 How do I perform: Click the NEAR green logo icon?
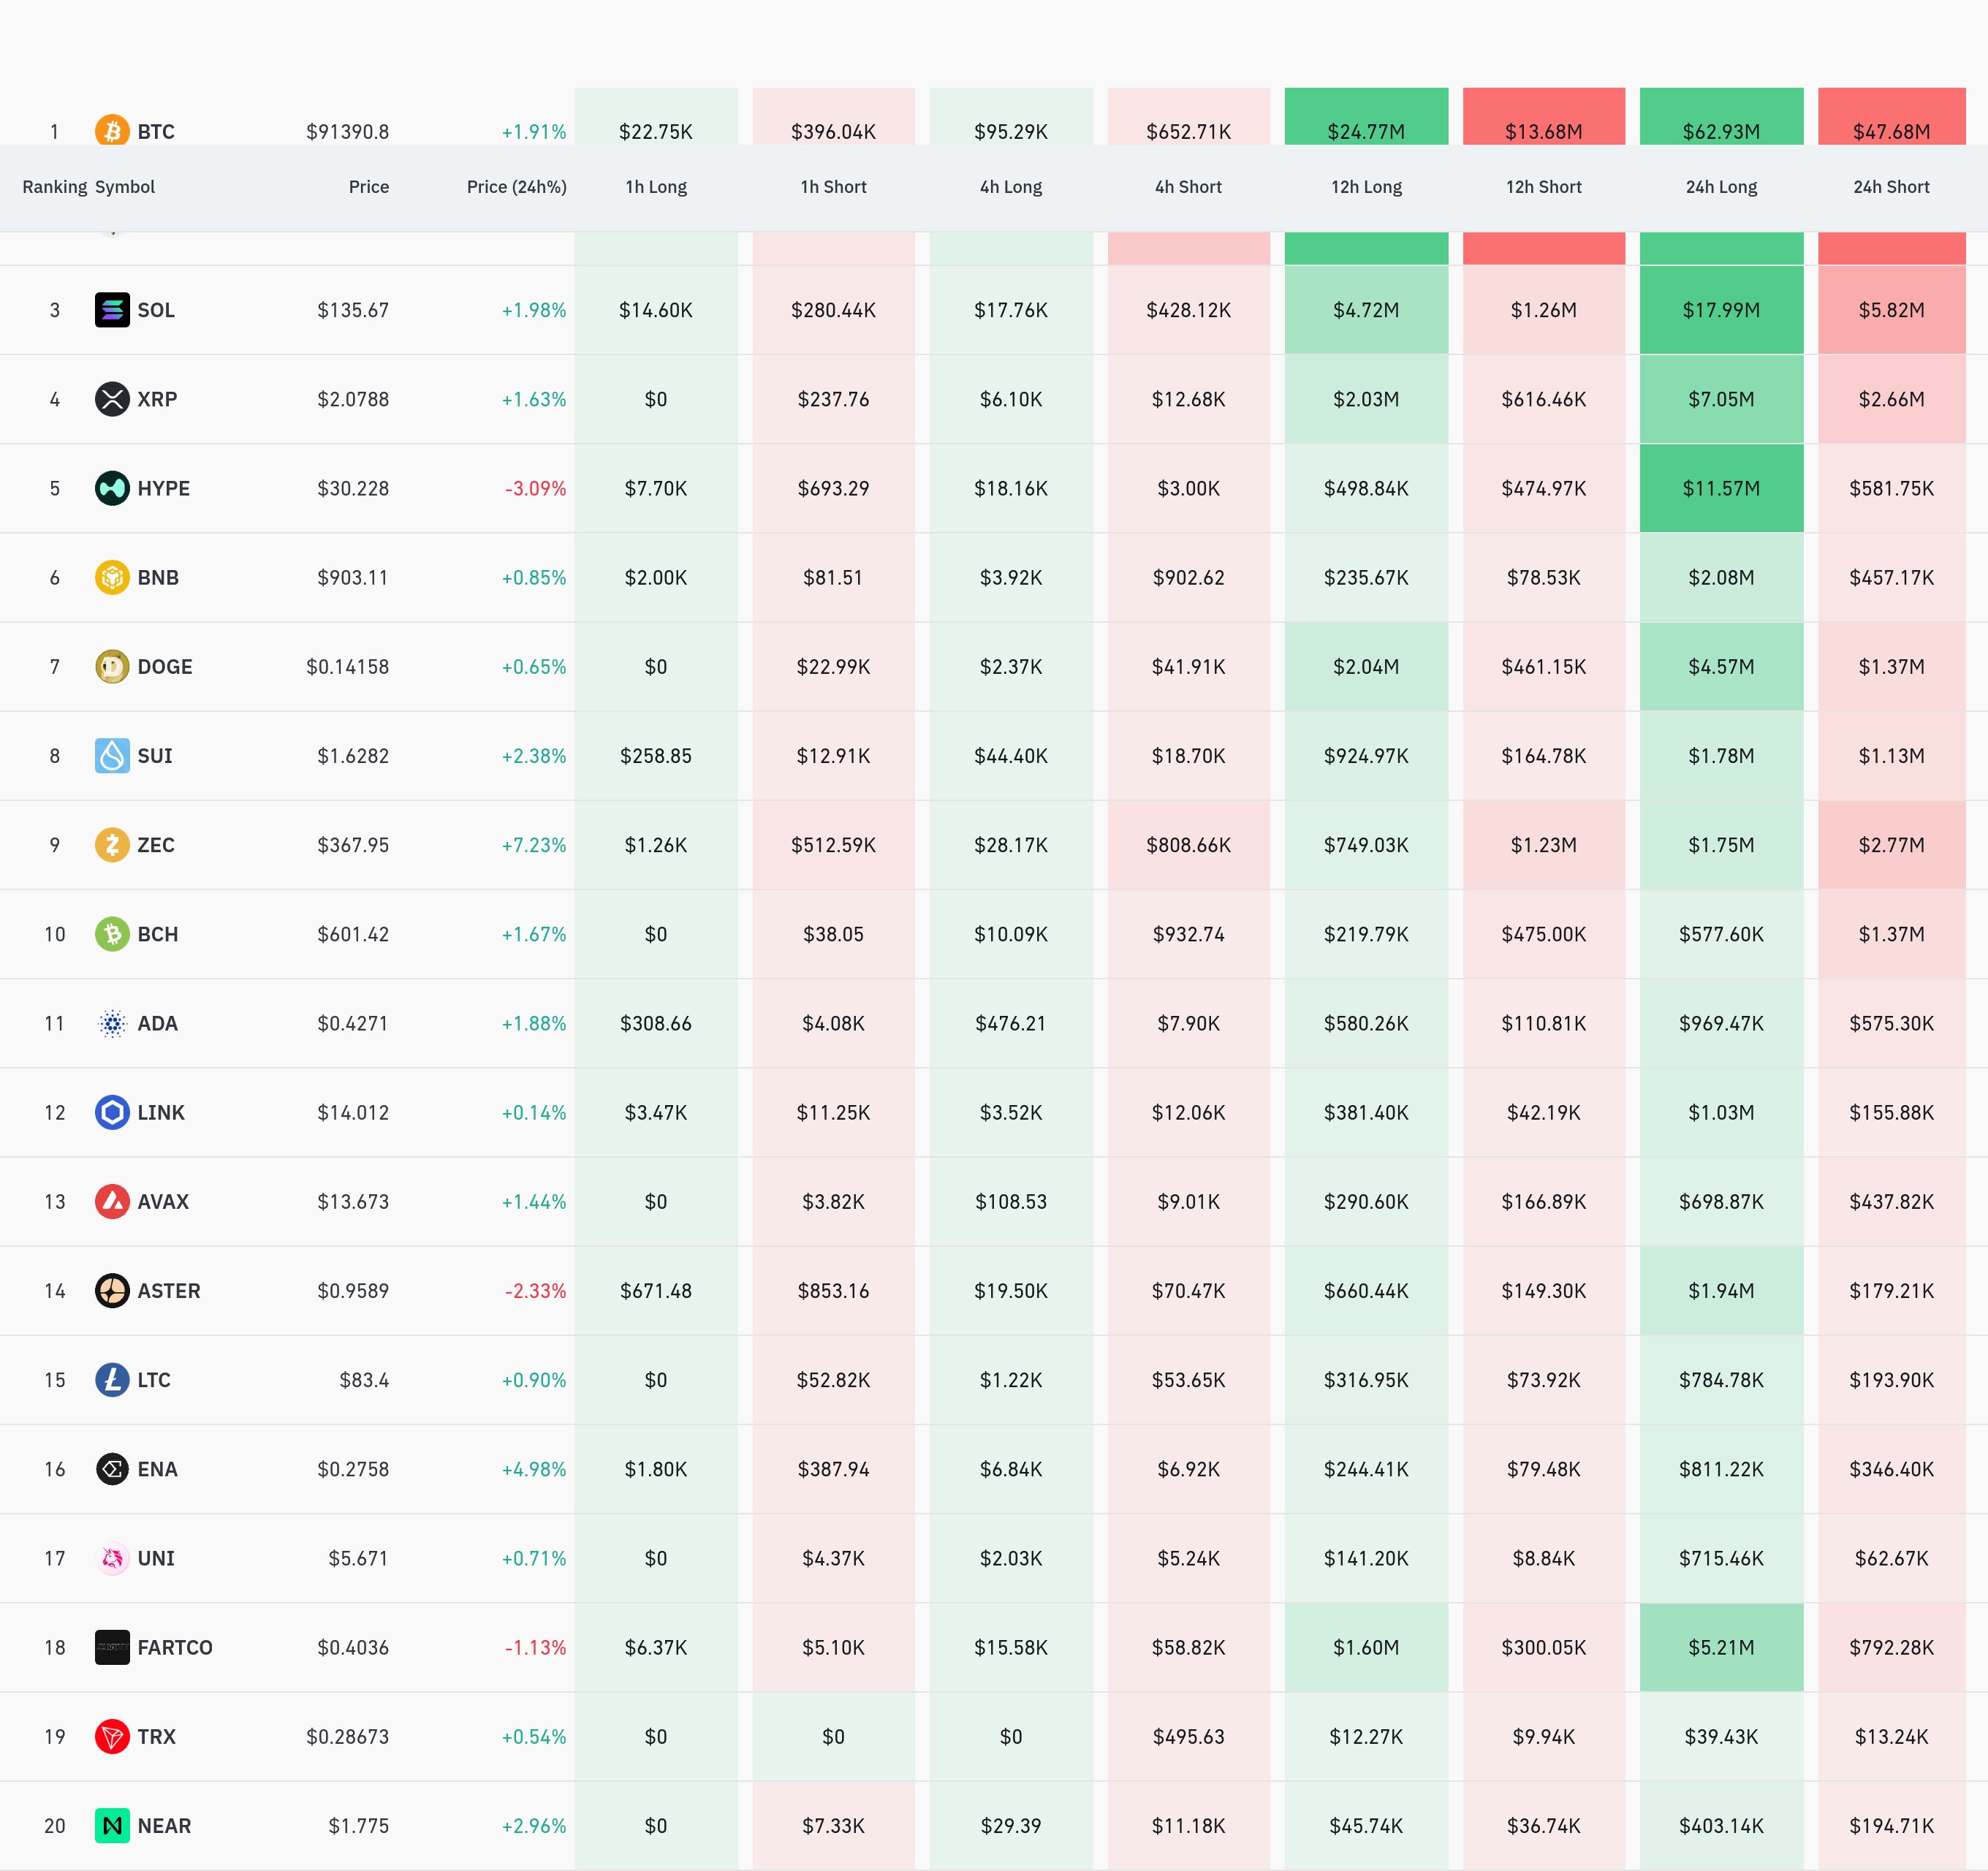click(x=112, y=1826)
